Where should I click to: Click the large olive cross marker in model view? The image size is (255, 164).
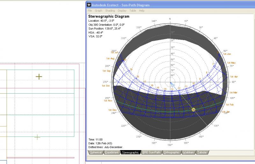click(x=39, y=76)
